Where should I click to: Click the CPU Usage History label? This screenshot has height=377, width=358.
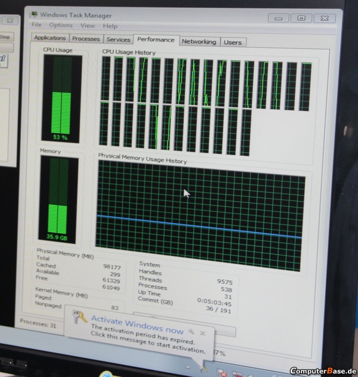(x=129, y=52)
